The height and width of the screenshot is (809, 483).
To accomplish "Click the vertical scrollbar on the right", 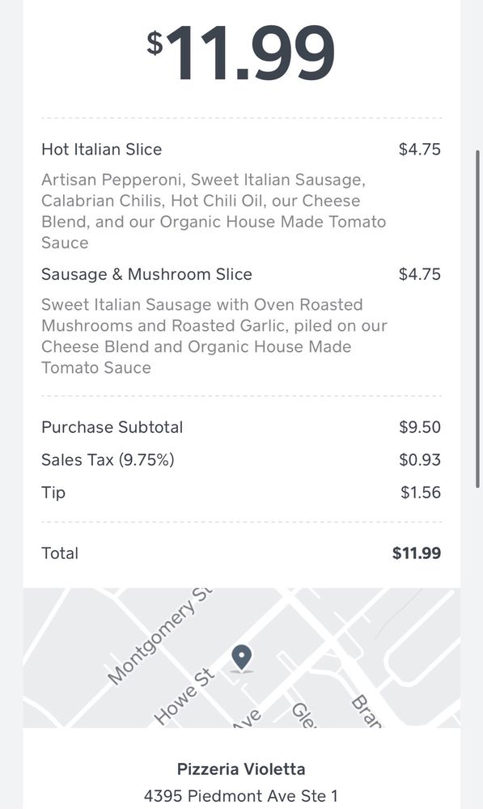I will pyautogui.click(x=477, y=319).
